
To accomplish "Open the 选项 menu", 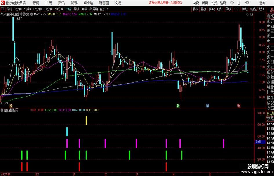I will (223, 3).
